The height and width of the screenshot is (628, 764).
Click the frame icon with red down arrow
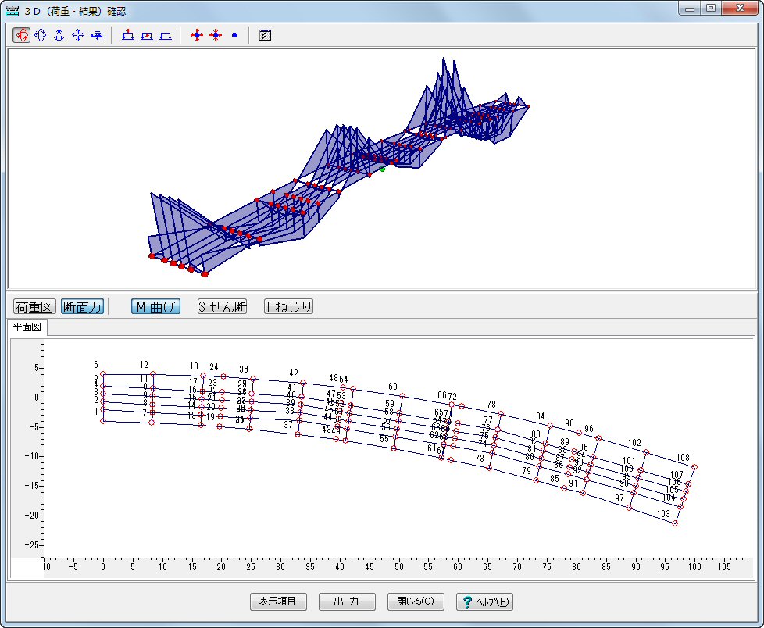pos(147,35)
